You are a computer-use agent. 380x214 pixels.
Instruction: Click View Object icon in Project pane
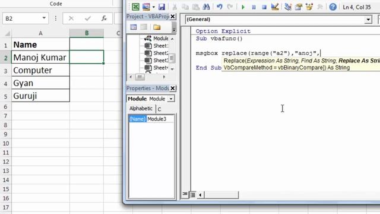pyautogui.click(x=144, y=27)
